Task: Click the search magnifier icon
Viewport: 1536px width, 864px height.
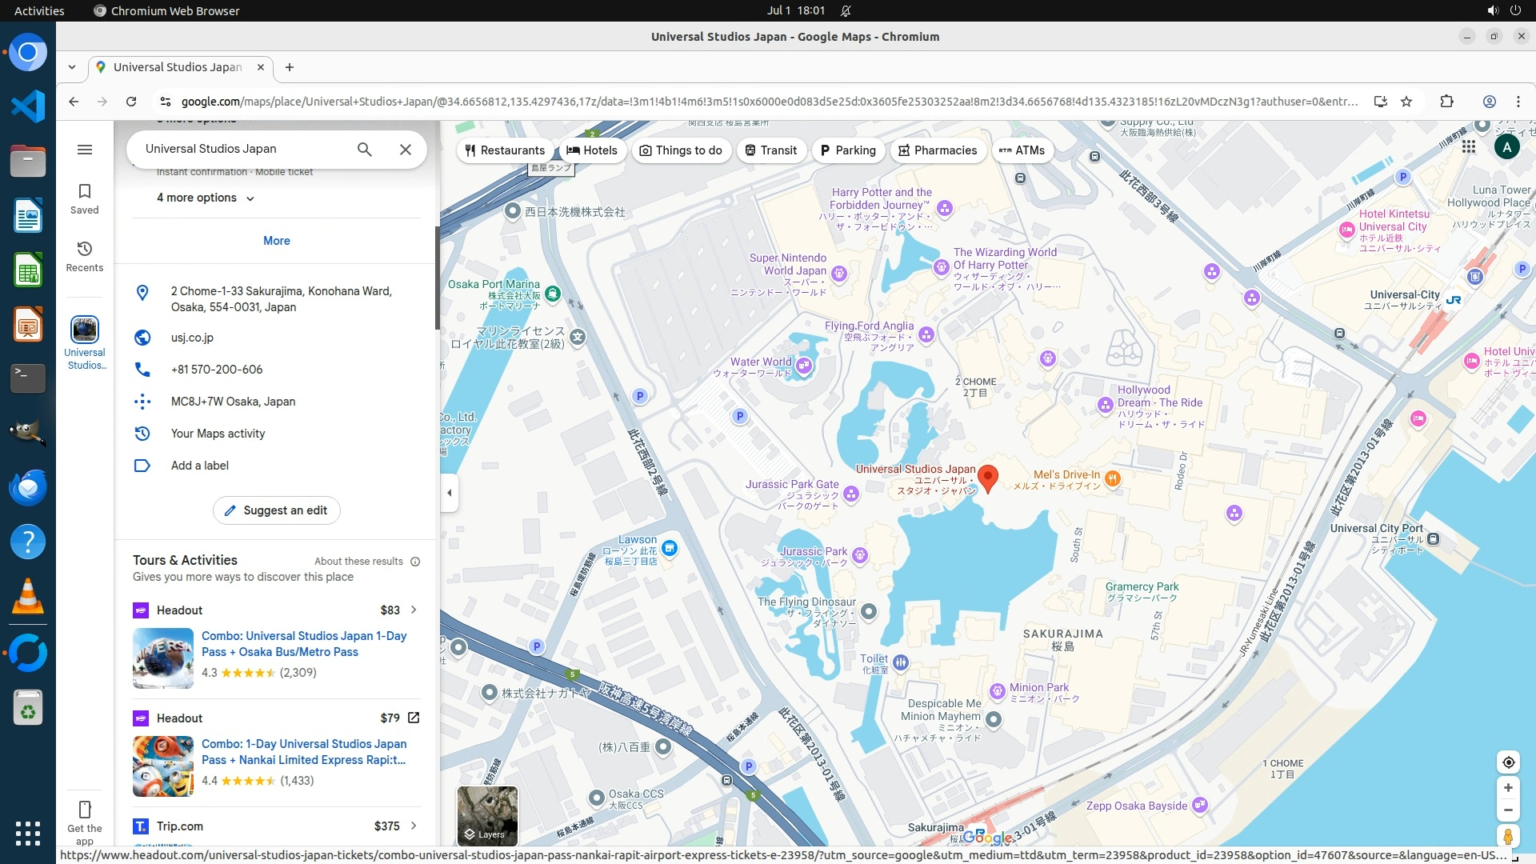Action: click(x=364, y=150)
